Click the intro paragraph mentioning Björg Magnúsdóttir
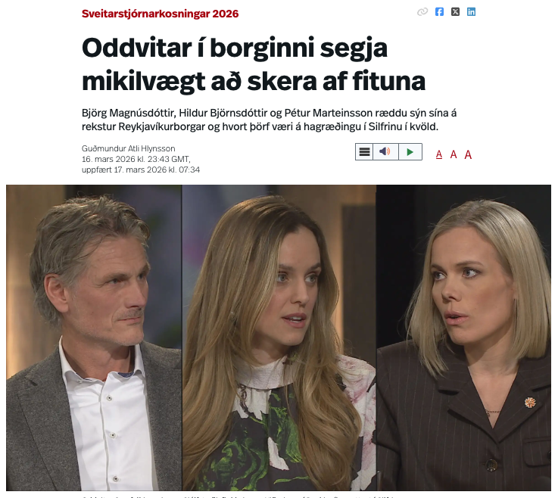 (269, 120)
